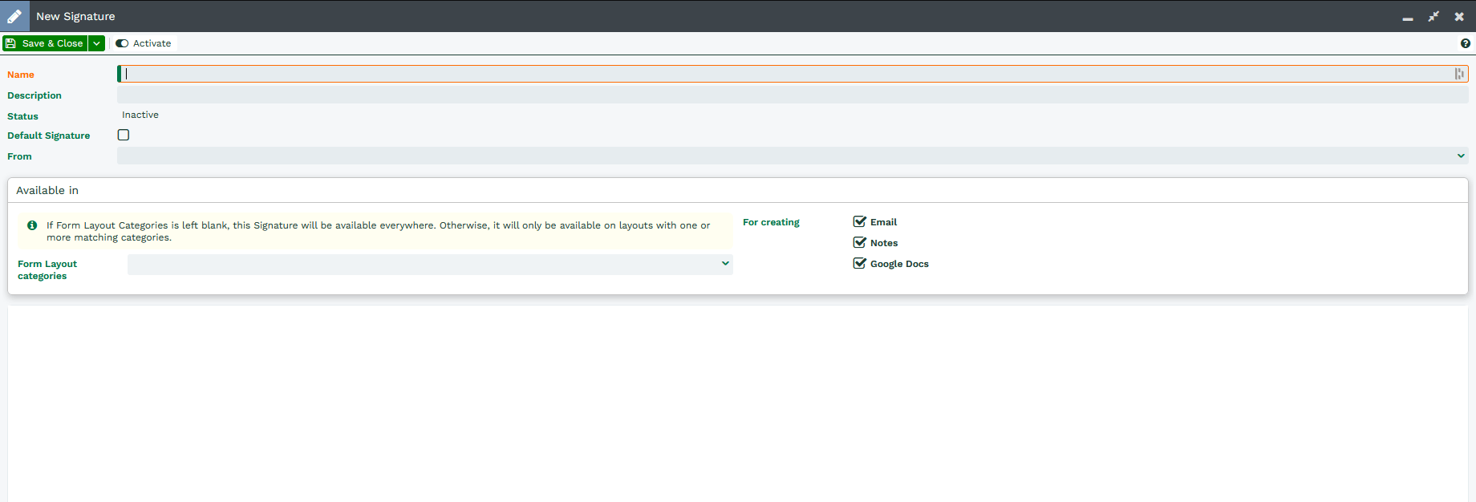Viewport: 1476px width, 502px height.
Task: Click Save & Close button
Action: [45, 43]
